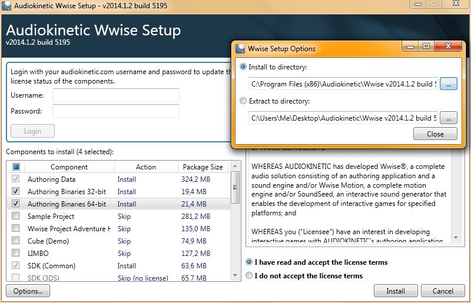This screenshot has height=303, width=471.
Task: Click the Audiokinetic Wwise Setup title bar icon
Action: point(6,6)
